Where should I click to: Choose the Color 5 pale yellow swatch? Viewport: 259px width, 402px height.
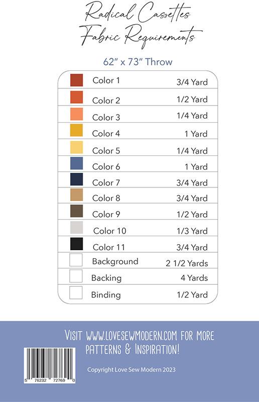(76, 147)
